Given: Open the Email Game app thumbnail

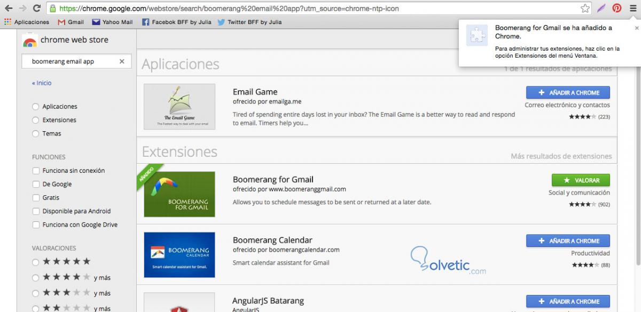Looking at the screenshot, I should click(179, 107).
